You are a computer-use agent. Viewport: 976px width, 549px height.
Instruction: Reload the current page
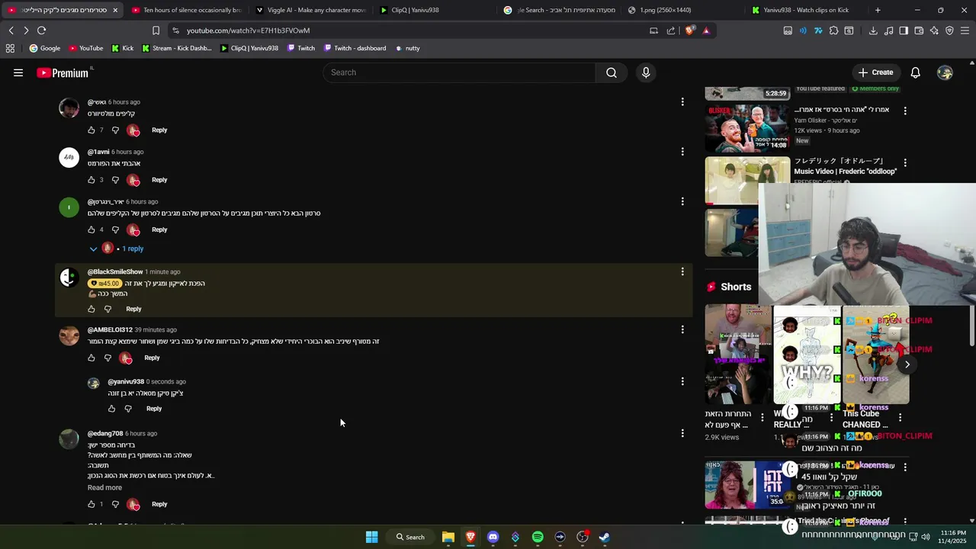pyautogui.click(x=41, y=30)
